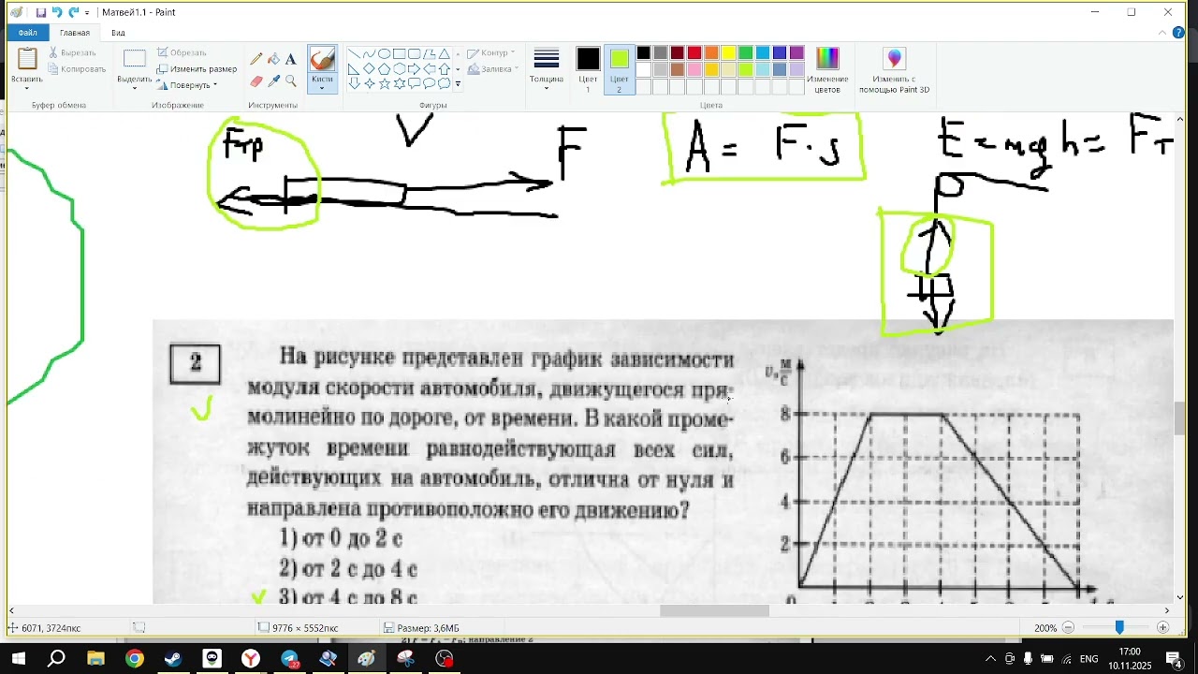Viewport: 1198px width, 674px height.
Task: Switch to the Главная tab
Action: pyautogui.click(x=75, y=33)
